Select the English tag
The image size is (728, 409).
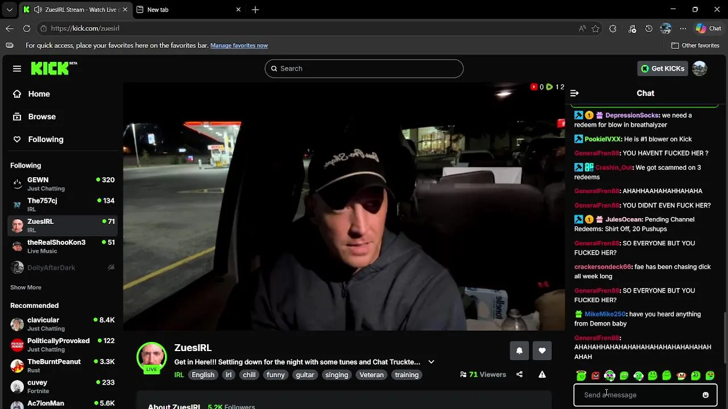pyautogui.click(x=203, y=375)
